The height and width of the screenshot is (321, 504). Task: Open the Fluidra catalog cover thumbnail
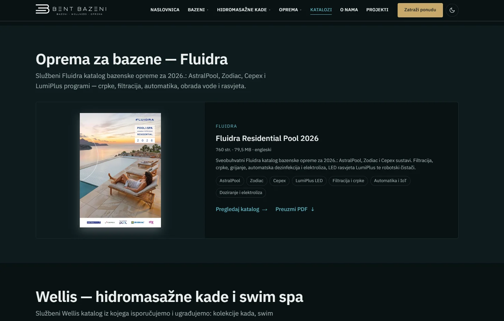(x=120, y=170)
